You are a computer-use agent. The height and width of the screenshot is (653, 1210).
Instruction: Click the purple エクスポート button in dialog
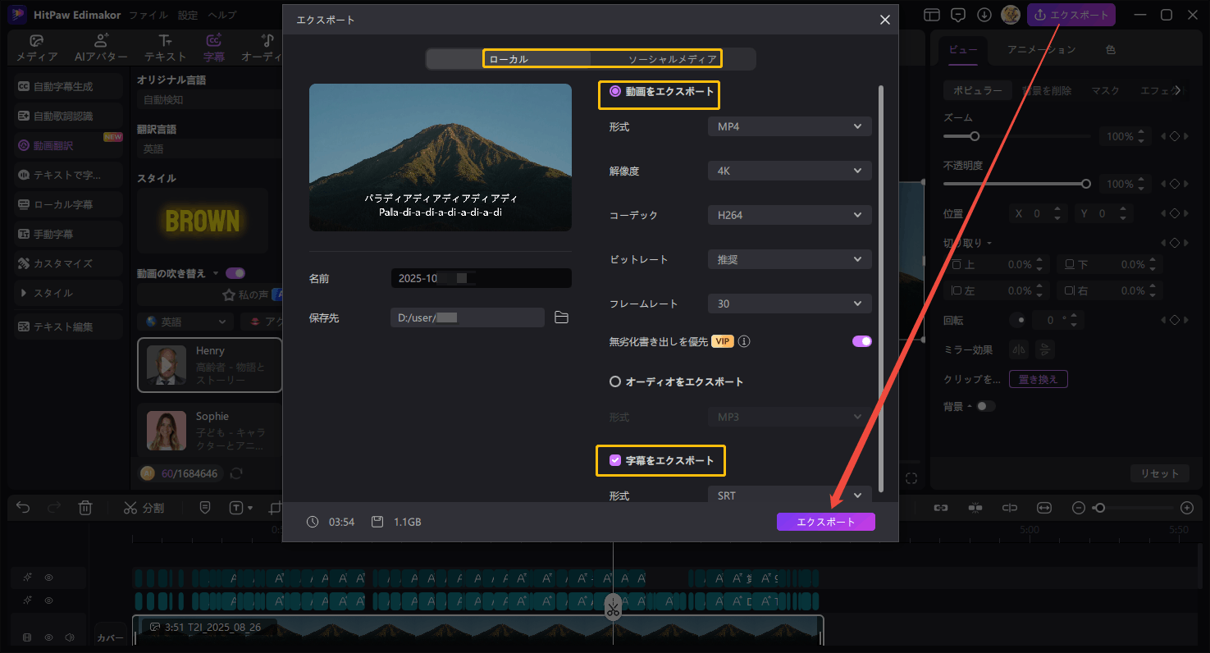coord(825,522)
